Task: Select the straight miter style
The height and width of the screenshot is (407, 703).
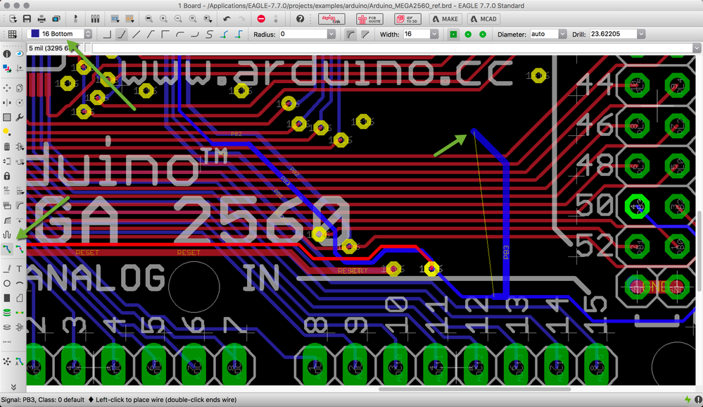Action: (365, 34)
